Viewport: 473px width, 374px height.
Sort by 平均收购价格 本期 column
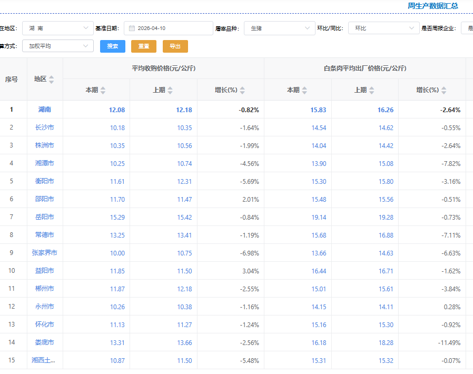103,90
